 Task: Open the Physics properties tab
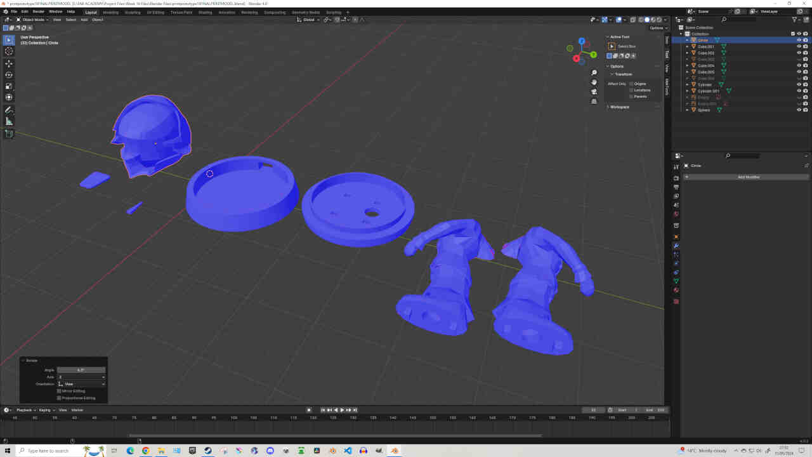(x=676, y=263)
